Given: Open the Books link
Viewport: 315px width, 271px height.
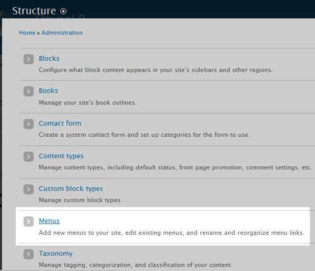Looking at the screenshot, I should [49, 91].
